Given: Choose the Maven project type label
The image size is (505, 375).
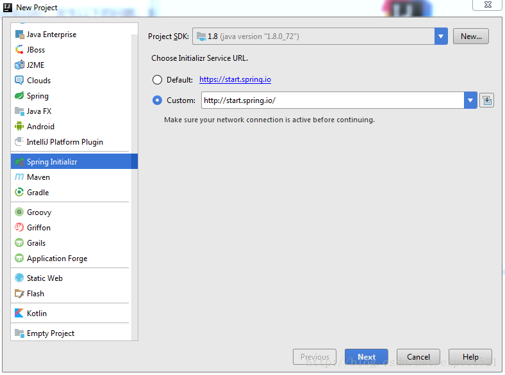Looking at the screenshot, I should click(38, 177).
